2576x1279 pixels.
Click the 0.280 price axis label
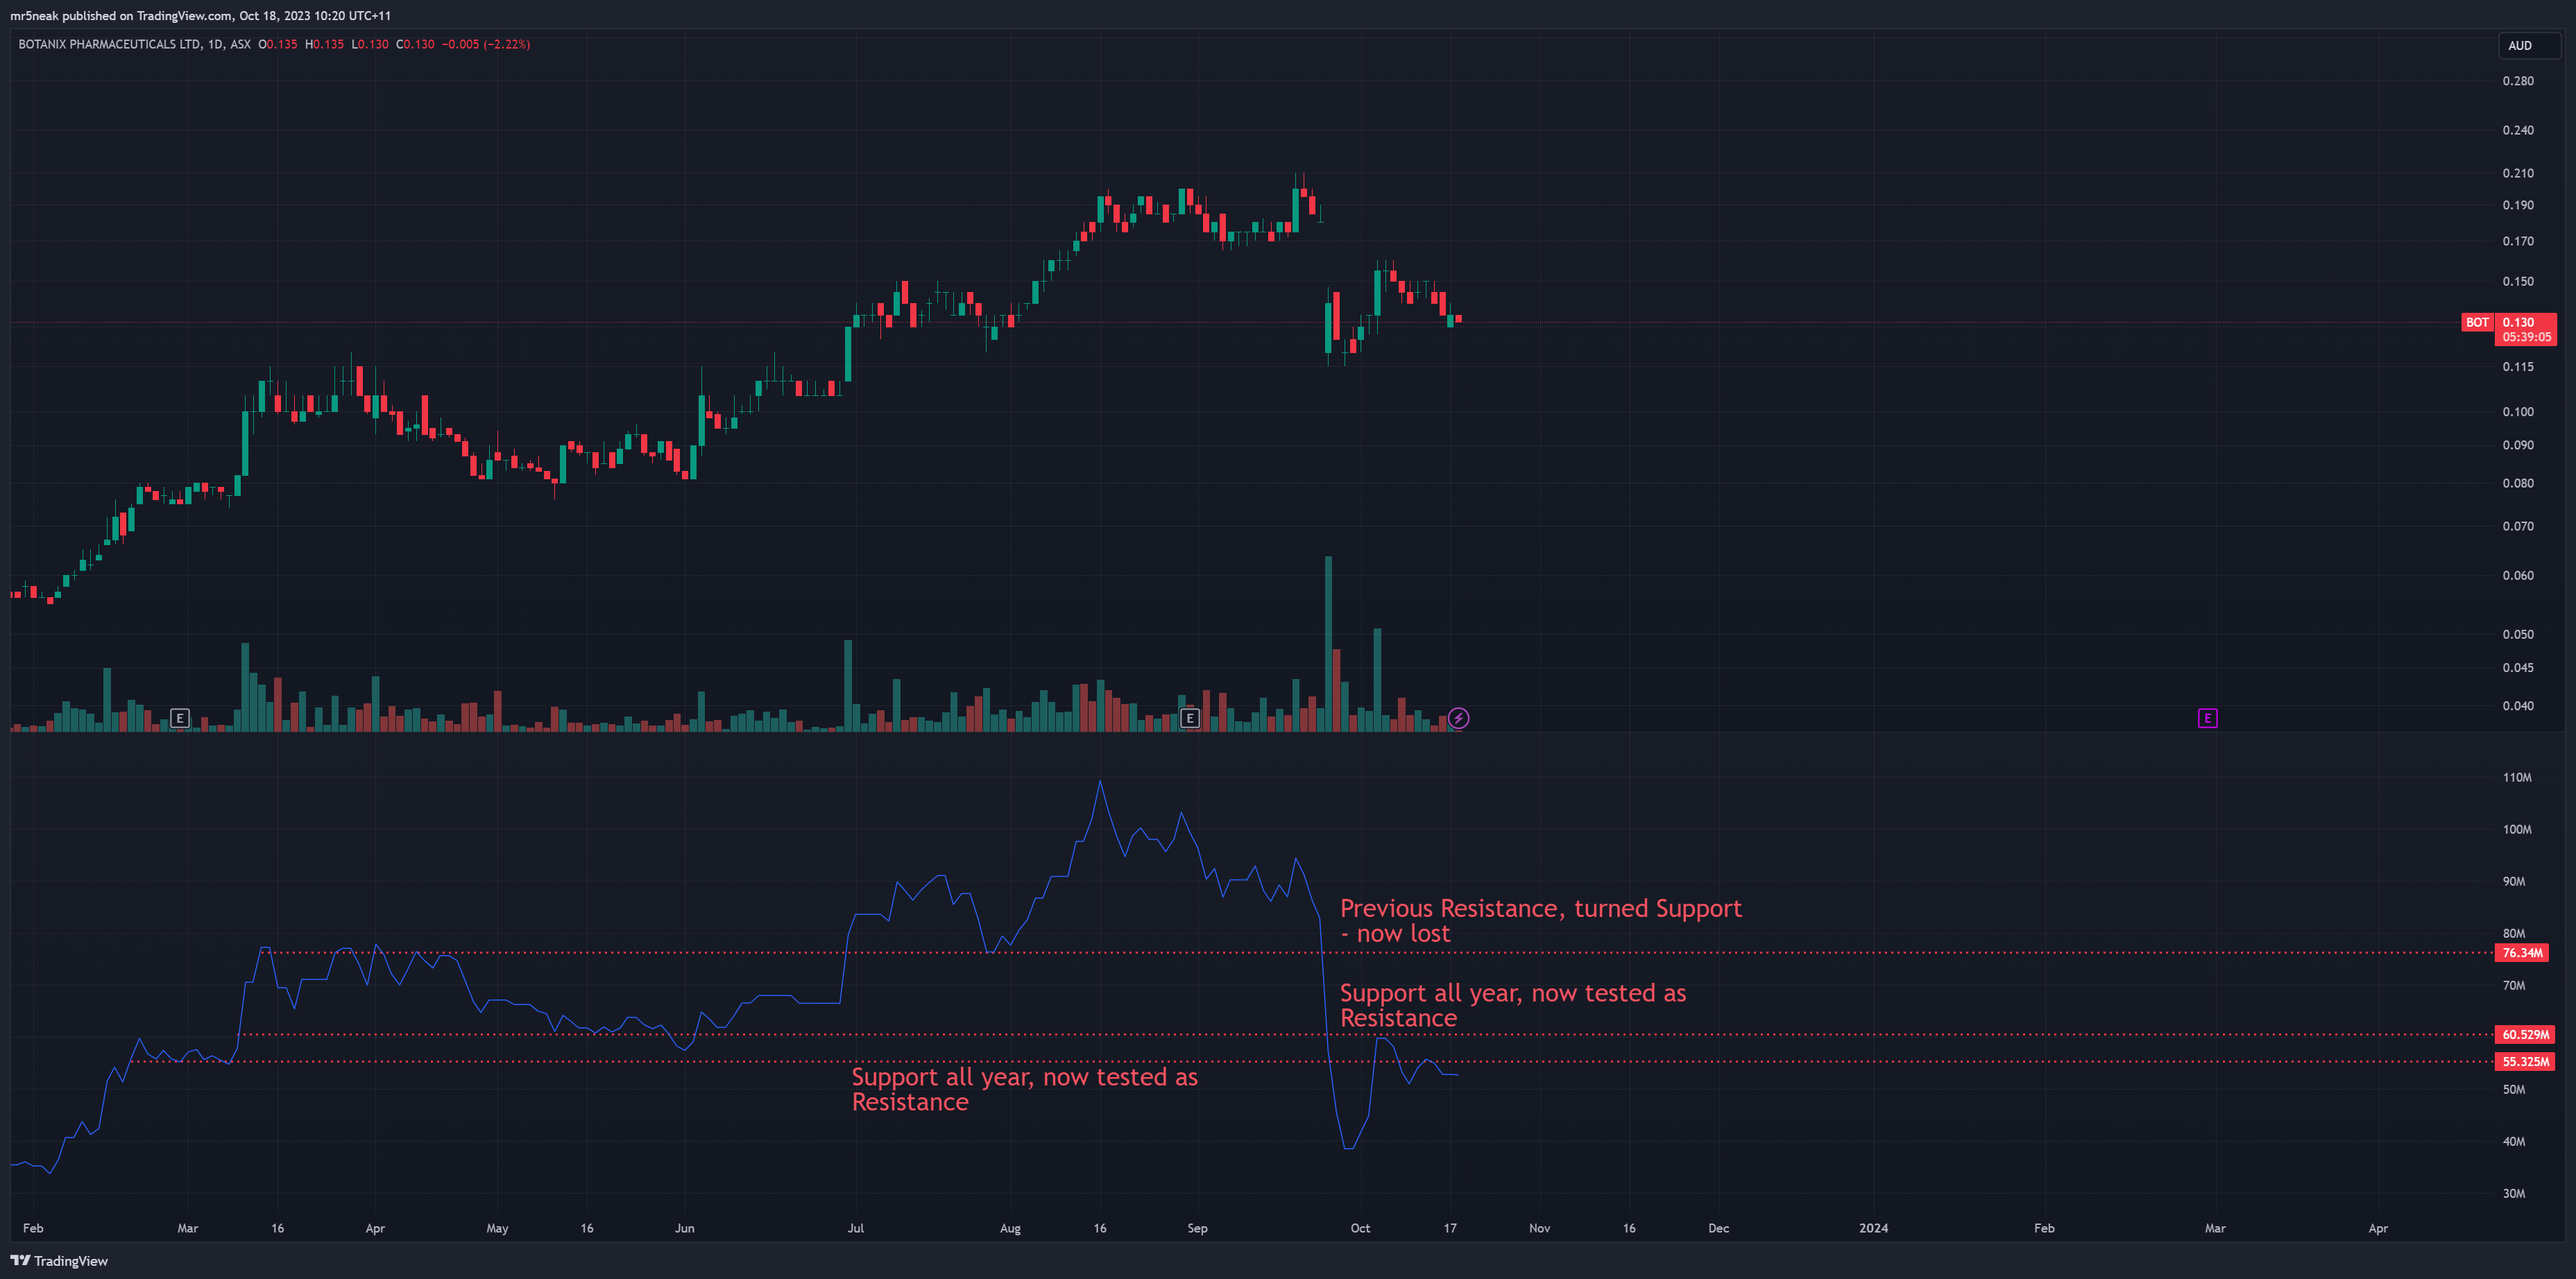[2518, 81]
